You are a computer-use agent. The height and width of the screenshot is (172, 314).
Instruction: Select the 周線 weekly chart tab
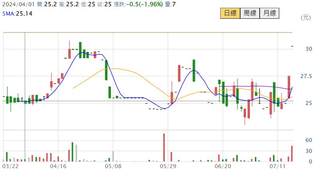[250, 13]
